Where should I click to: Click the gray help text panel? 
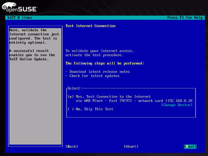[35, 86]
